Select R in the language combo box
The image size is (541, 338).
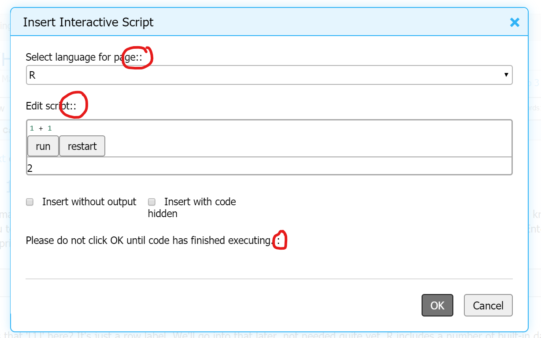[x=269, y=75]
